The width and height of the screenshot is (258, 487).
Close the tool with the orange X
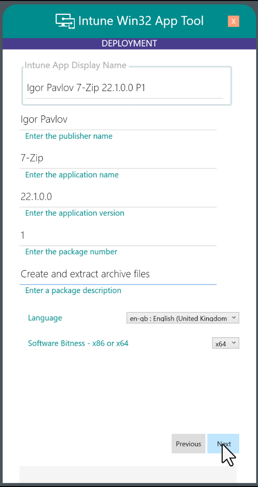(x=234, y=22)
